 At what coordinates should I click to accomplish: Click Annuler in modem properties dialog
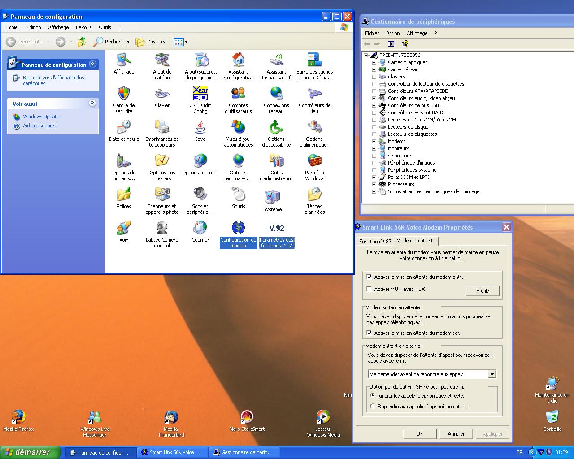click(x=456, y=433)
